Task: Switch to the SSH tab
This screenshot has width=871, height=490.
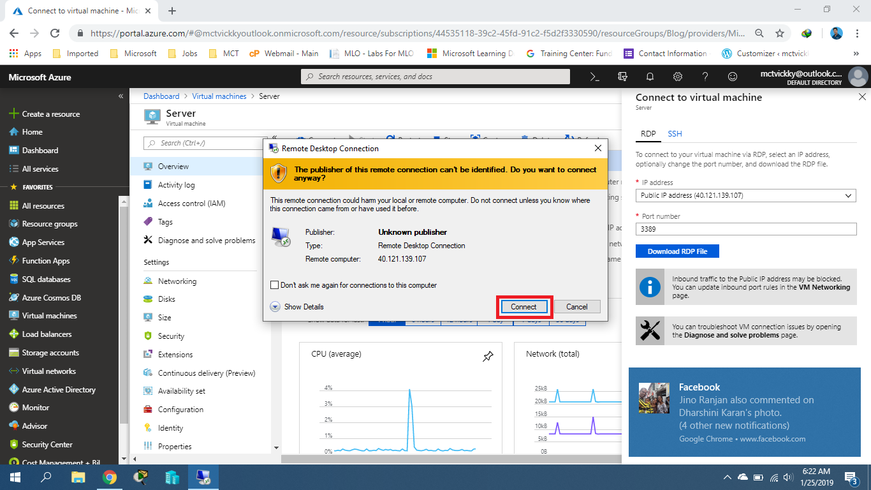Action: tap(675, 134)
